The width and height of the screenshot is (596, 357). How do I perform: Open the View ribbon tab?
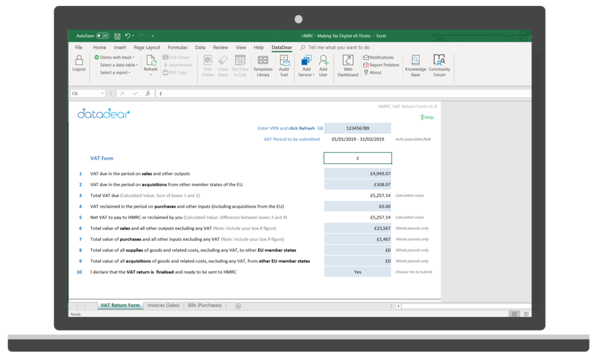coord(241,48)
